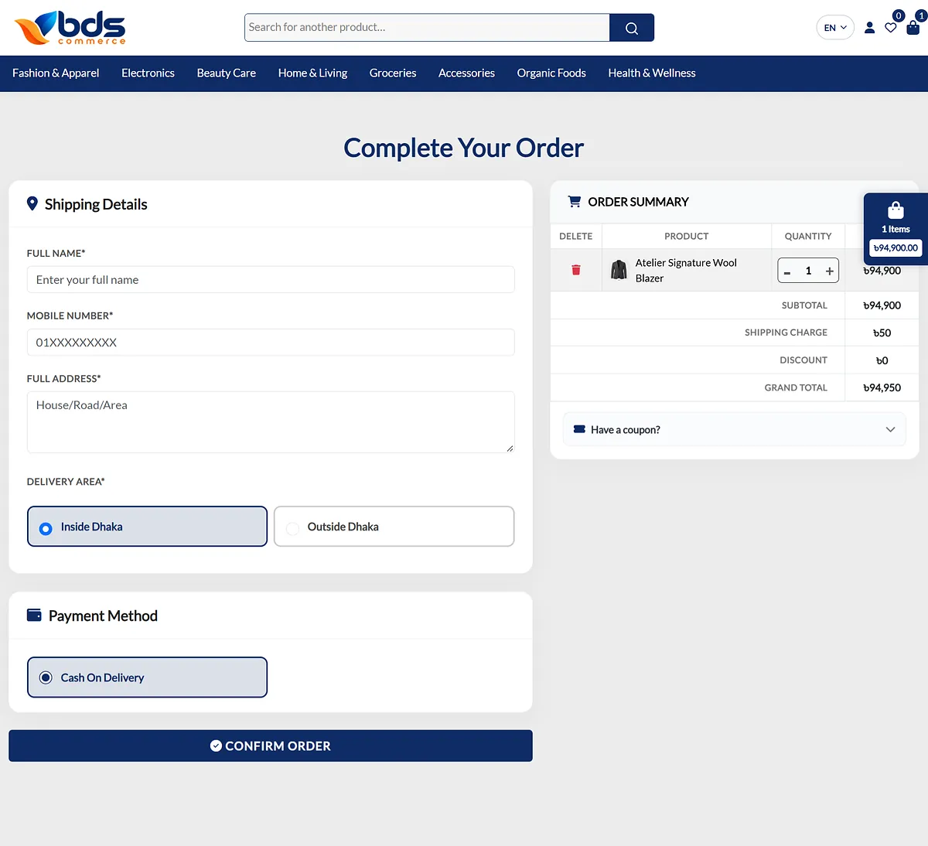Click the Order Summary cart icon

point(575,201)
